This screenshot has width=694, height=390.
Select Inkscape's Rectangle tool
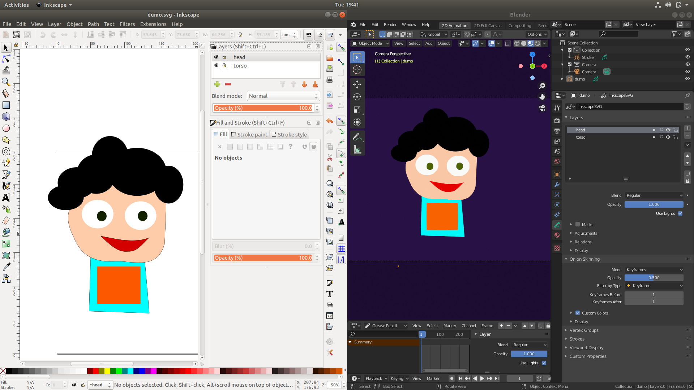[6, 105]
